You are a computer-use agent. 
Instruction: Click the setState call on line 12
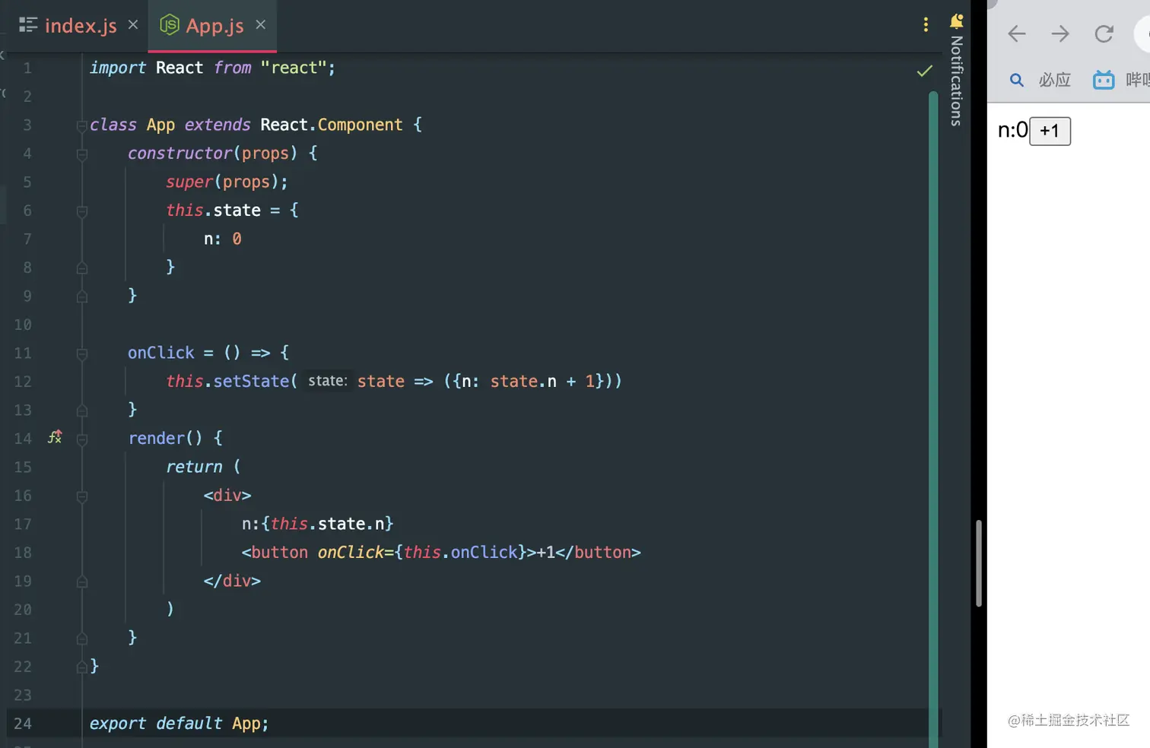point(251,381)
